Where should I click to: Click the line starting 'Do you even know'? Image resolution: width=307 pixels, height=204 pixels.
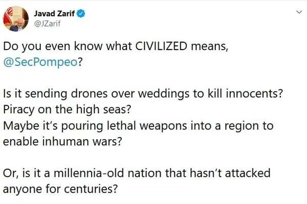(116, 46)
